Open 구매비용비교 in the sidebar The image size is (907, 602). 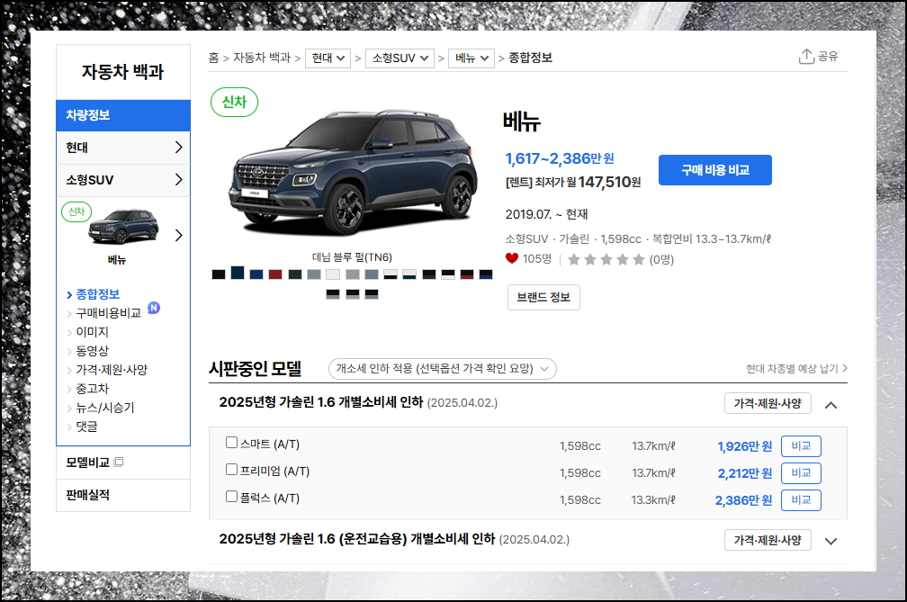[109, 313]
